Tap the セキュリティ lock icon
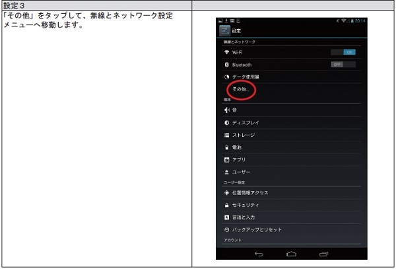 pyautogui.click(x=226, y=205)
